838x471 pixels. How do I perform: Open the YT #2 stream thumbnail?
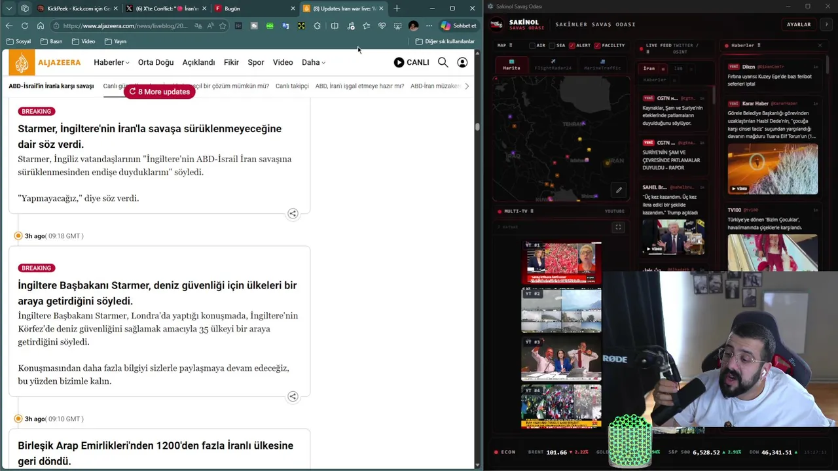point(561,311)
